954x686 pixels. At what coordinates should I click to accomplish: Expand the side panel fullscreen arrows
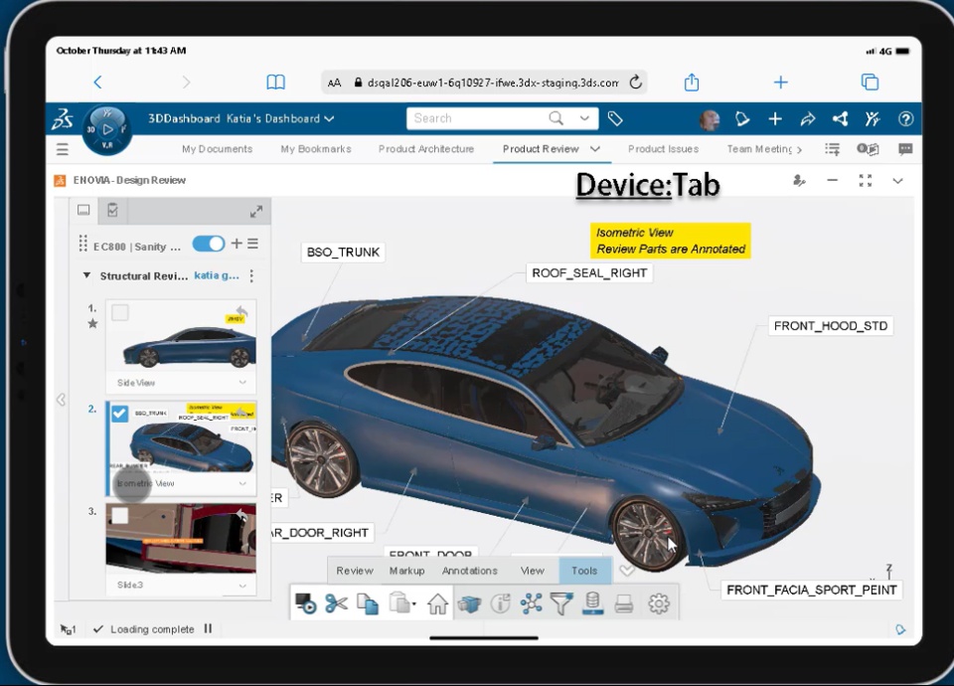pyautogui.click(x=256, y=211)
